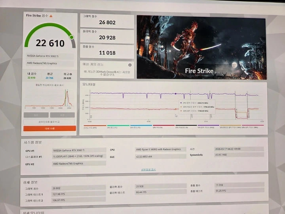Click the 모니터링 monitoring panel heading
The height and width of the screenshot is (214, 285).
pyautogui.click(x=89, y=84)
